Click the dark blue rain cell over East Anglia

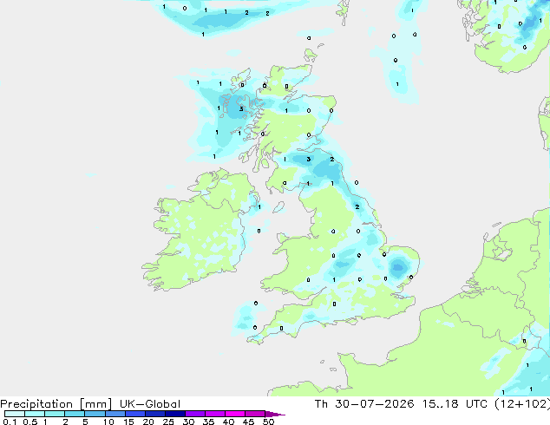398,267
